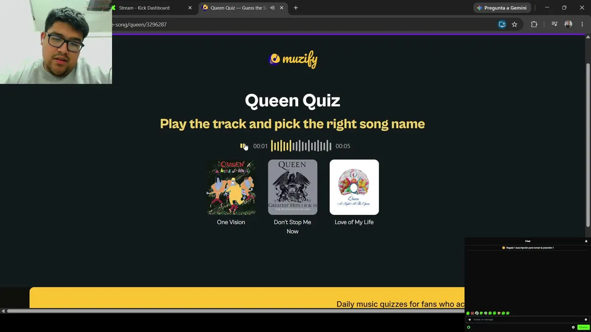Mute audio on the Queen Quiz tab
591x332 pixels.
272,8
